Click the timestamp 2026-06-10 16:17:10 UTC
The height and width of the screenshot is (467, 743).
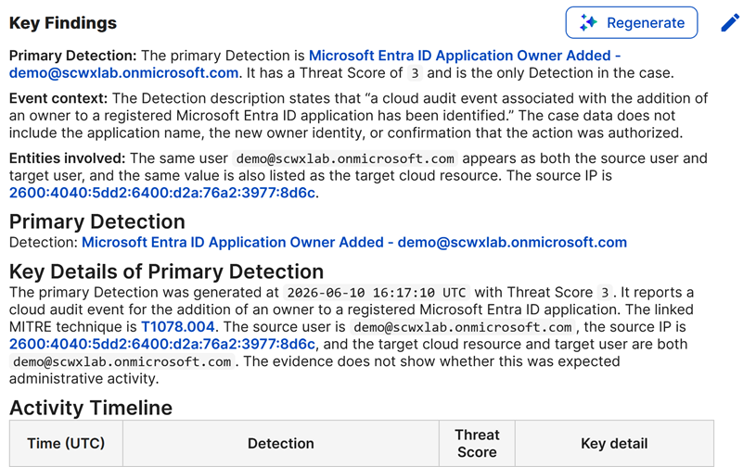[377, 293]
